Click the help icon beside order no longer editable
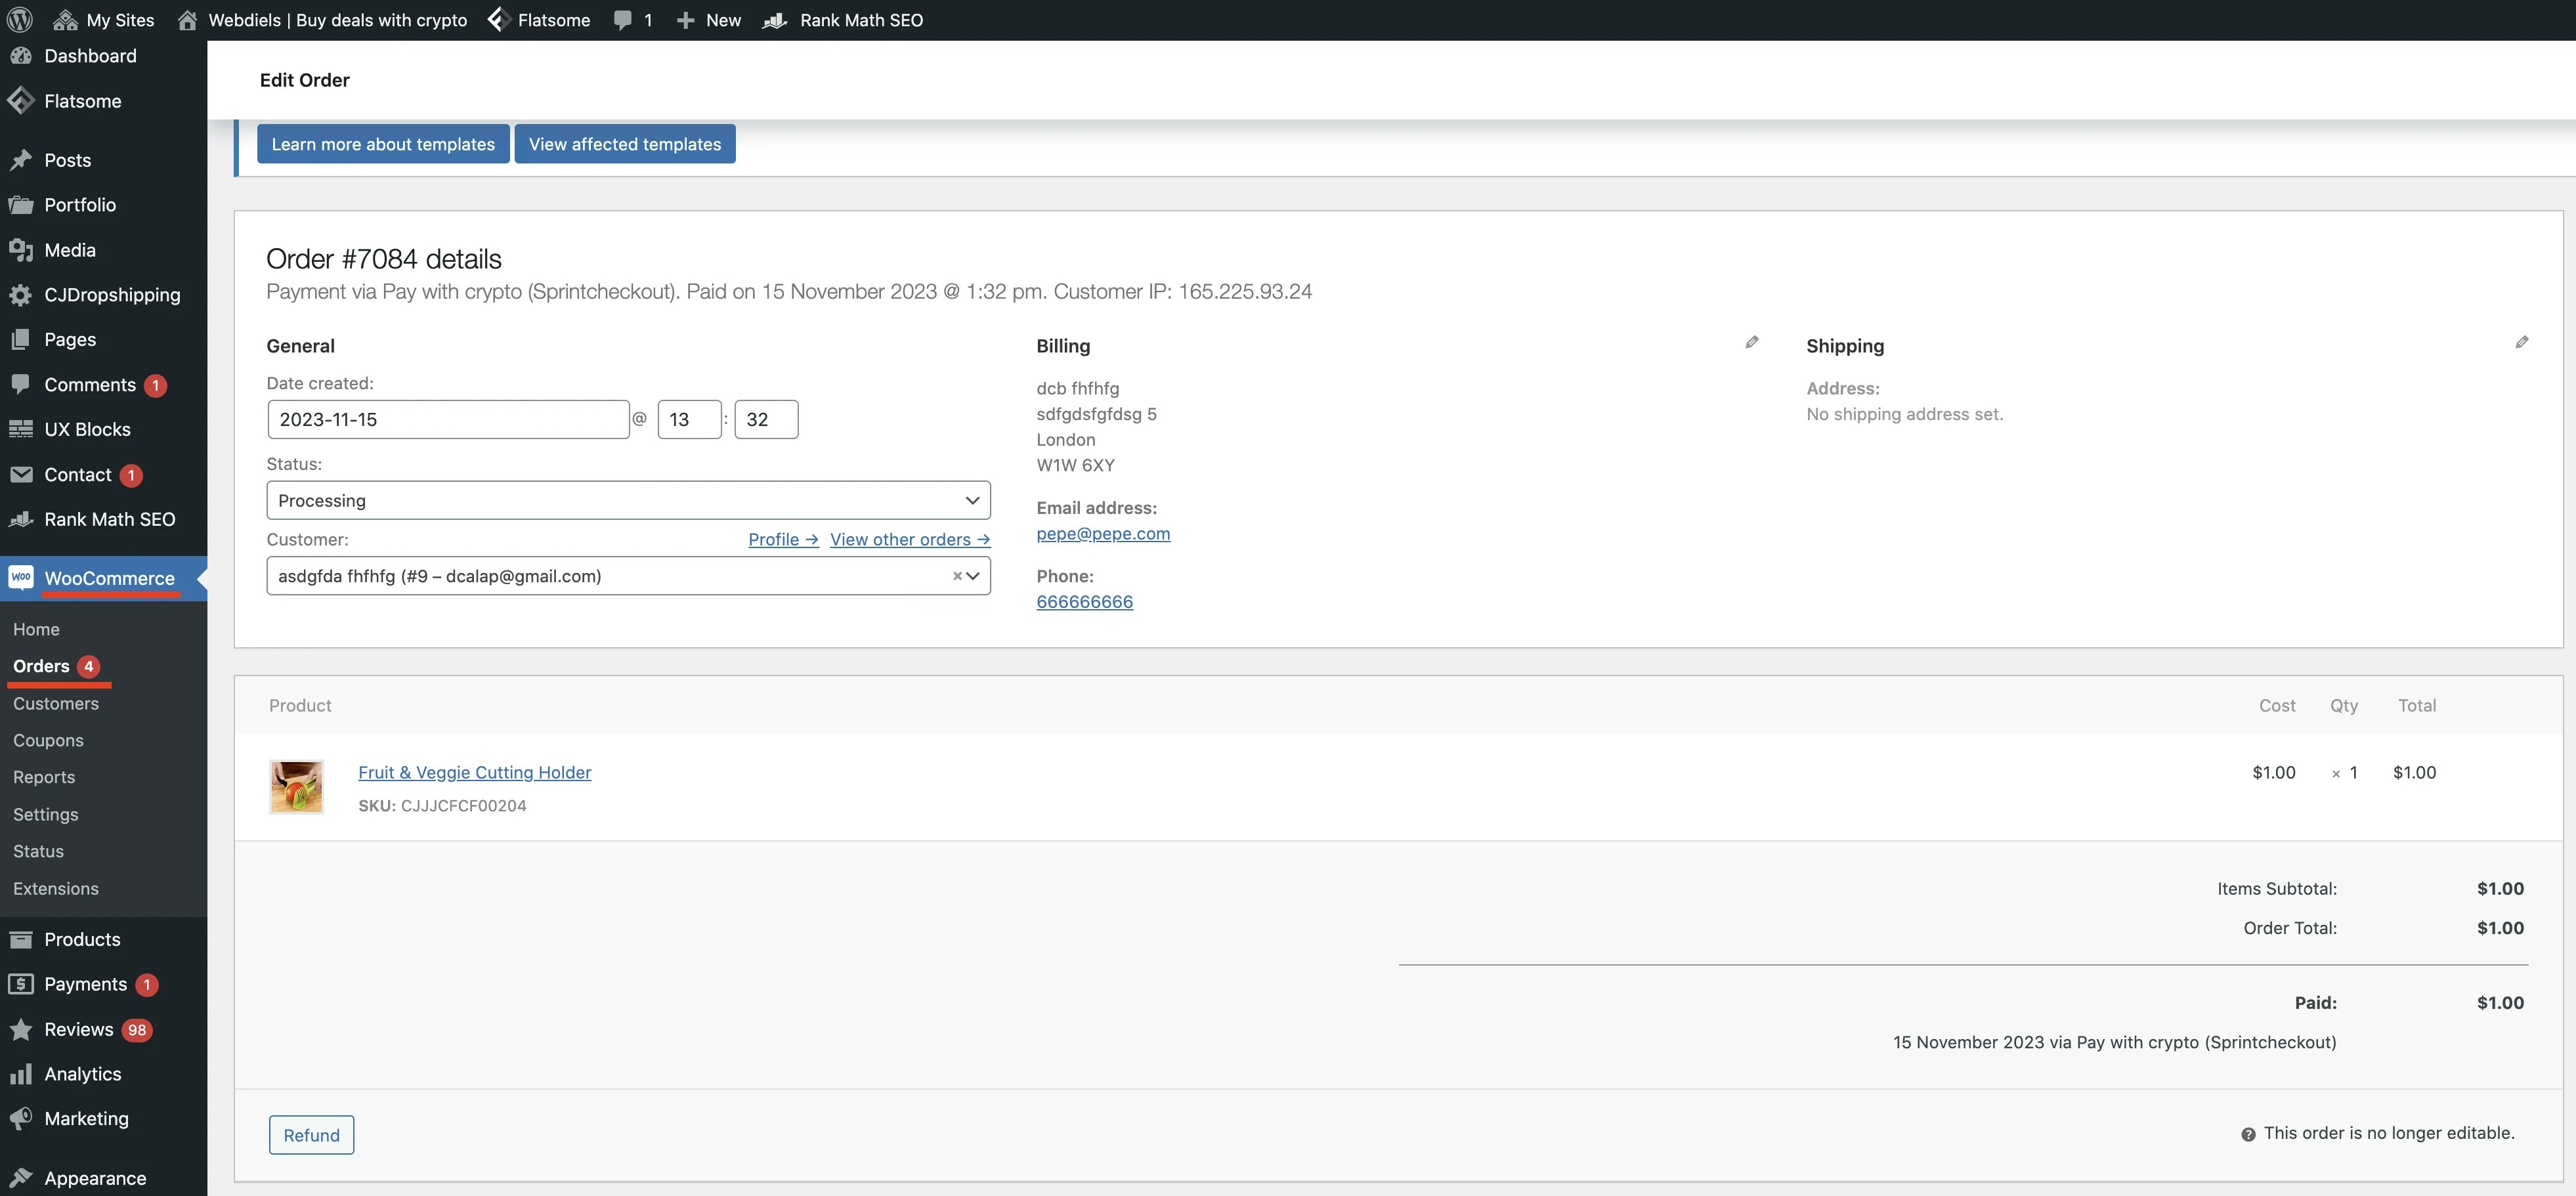The width and height of the screenshot is (2576, 1196). 2248,1134
